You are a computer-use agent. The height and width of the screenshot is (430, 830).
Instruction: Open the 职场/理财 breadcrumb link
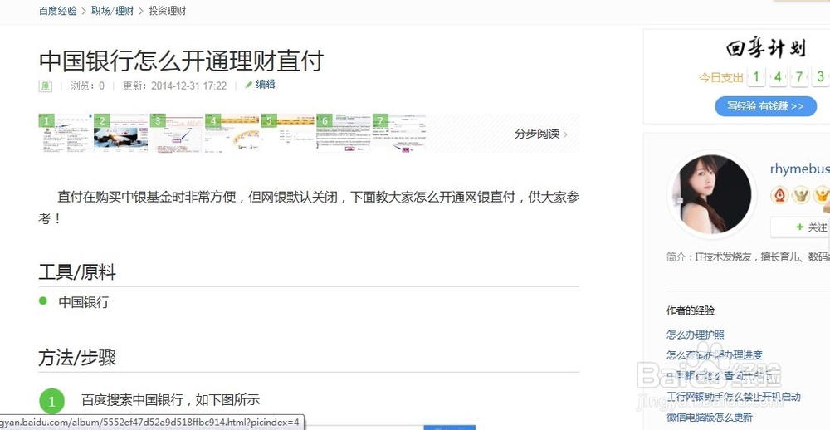(112, 11)
